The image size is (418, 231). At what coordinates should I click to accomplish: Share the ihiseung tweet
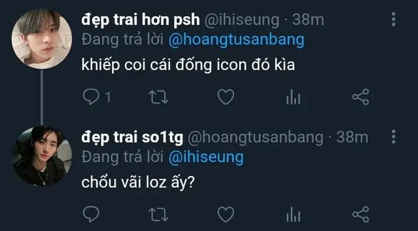361,97
